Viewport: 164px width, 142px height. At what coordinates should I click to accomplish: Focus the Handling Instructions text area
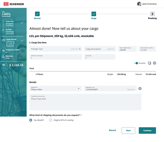click(85, 102)
